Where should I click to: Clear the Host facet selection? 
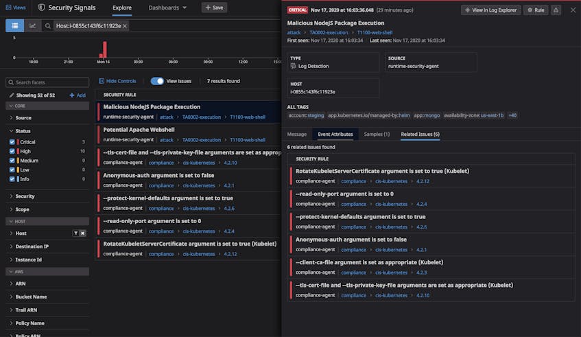[82, 233]
